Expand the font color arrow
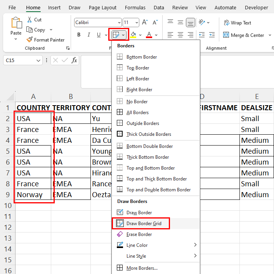The image size is (274, 274). (x=156, y=35)
